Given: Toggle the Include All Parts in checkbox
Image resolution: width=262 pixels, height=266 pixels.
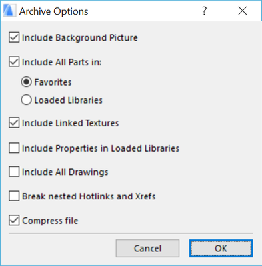Looking at the screenshot, I should click(x=14, y=62).
